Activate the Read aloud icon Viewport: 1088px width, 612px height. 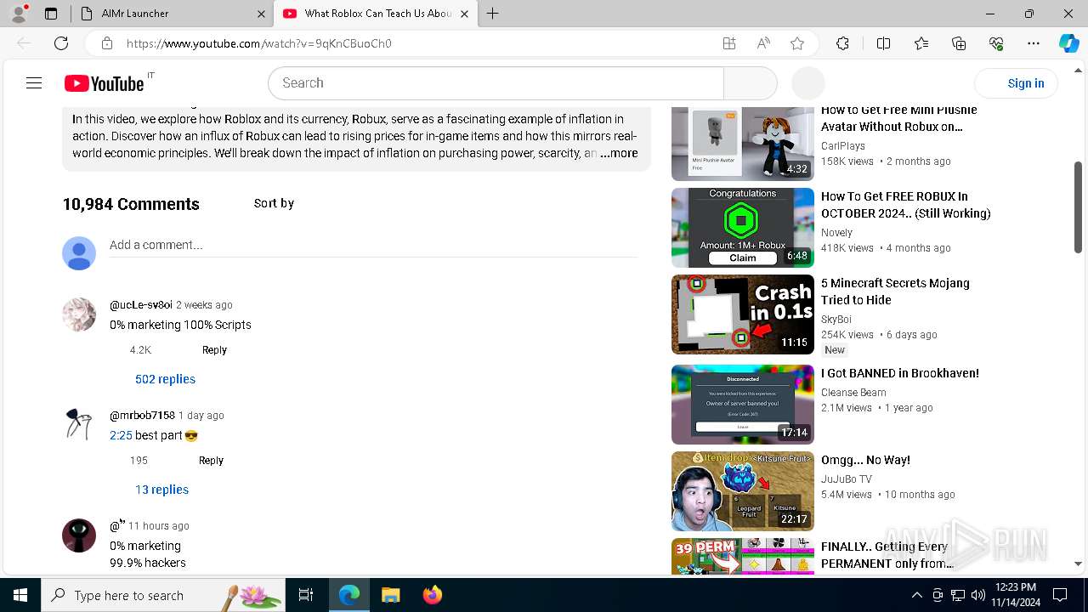pyautogui.click(x=762, y=43)
